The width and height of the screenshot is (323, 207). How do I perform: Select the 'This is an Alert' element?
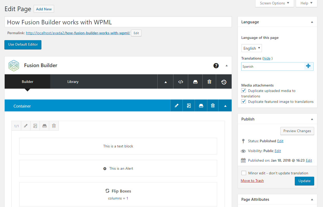click(x=118, y=168)
